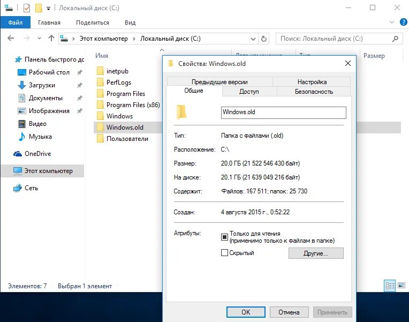Switch to Настройка tab in properties
409x322 pixels.
point(312,82)
